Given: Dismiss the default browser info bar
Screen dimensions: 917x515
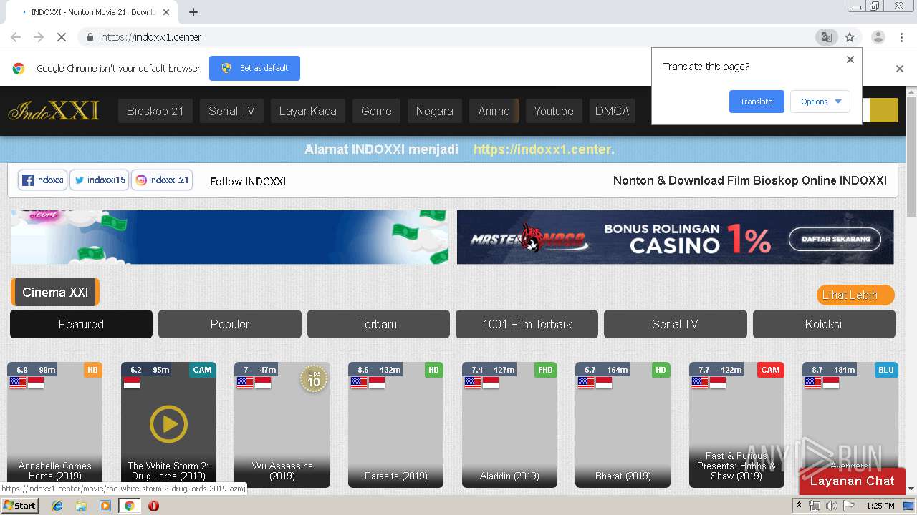Looking at the screenshot, I should (x=900, y=69).
